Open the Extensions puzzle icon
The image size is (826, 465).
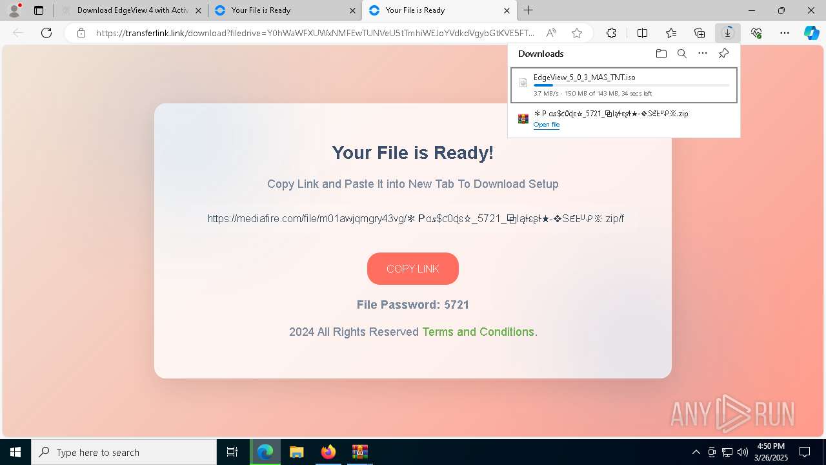611,33
